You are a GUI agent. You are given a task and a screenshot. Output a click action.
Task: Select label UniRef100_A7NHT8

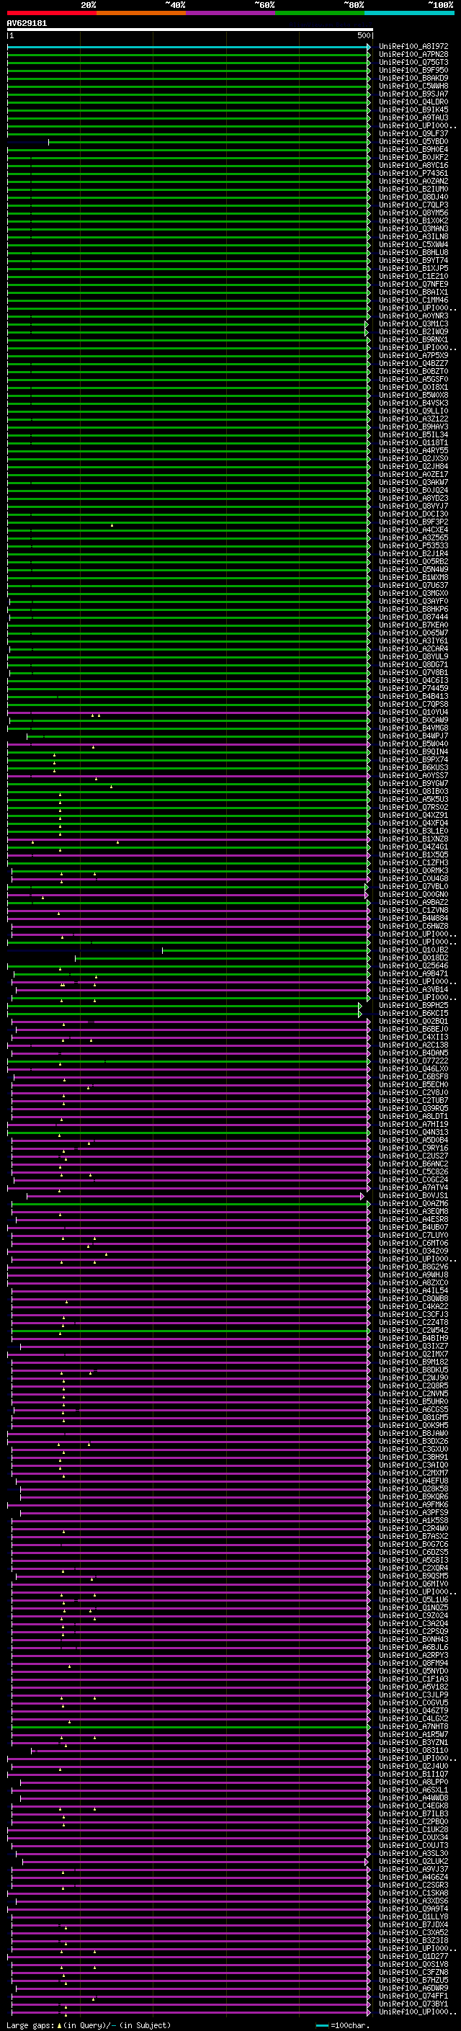tap(413, 1726)
